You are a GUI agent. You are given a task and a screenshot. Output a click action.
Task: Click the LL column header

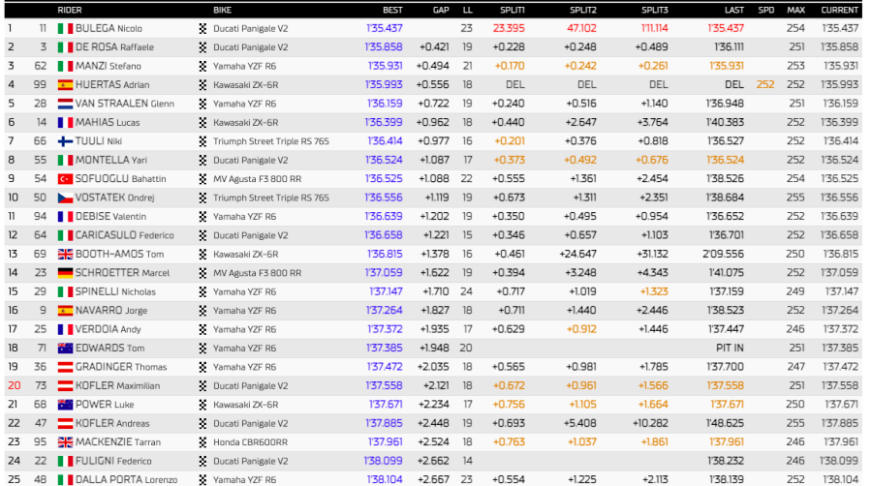tap(468, 10)
